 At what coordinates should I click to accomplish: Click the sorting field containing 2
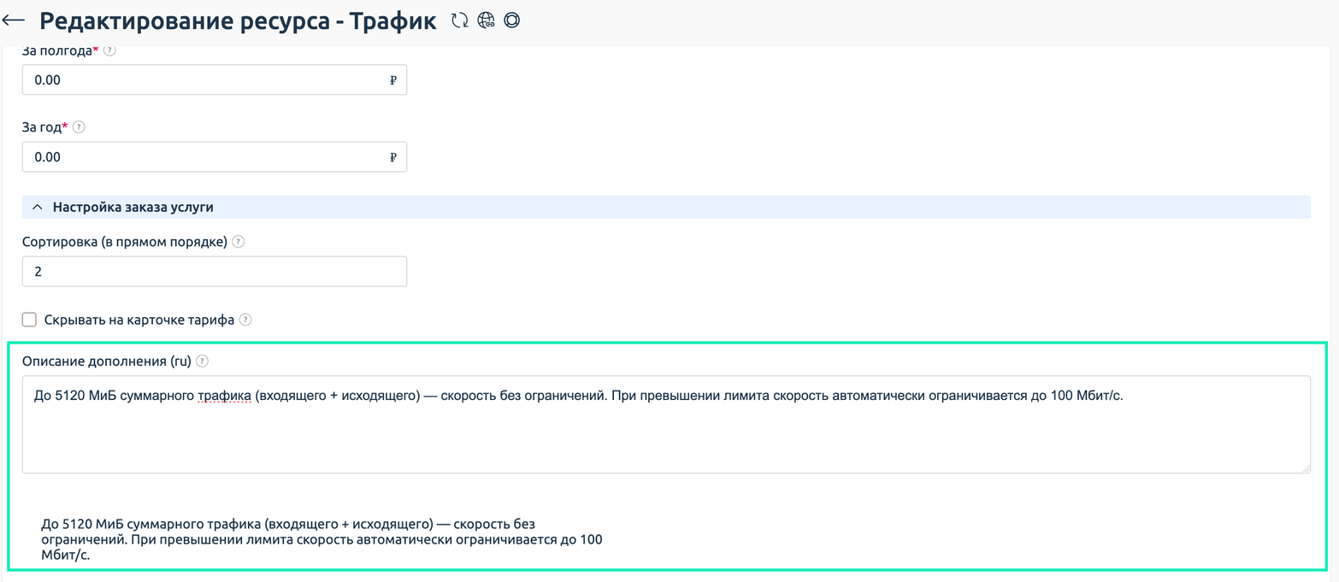[214, 272]
